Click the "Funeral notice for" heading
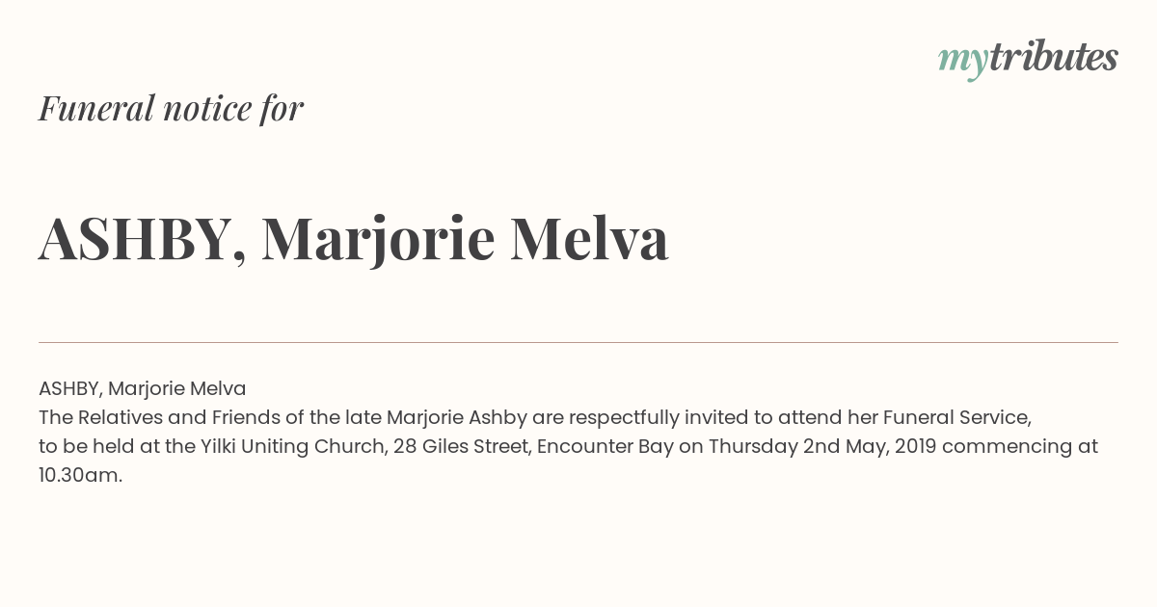Screen dimensions: 1157x607 171,108
